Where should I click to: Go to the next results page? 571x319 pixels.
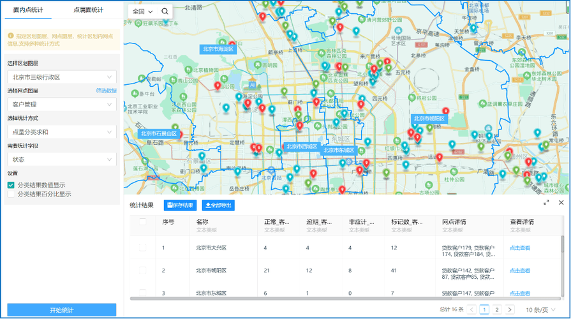pyautogui.click(x=510, y=310)
